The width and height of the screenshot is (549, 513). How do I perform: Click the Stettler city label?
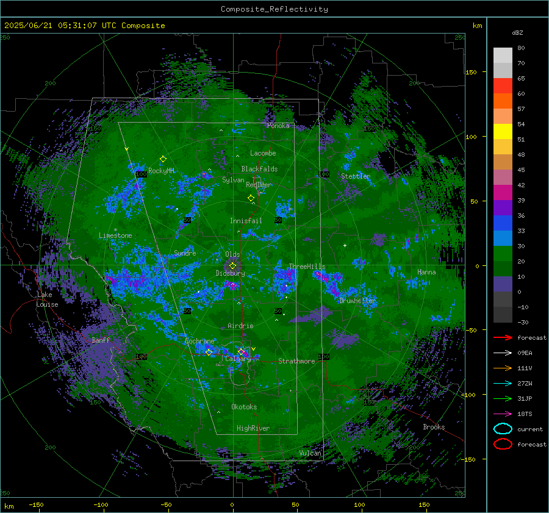[x=356, y=176]
